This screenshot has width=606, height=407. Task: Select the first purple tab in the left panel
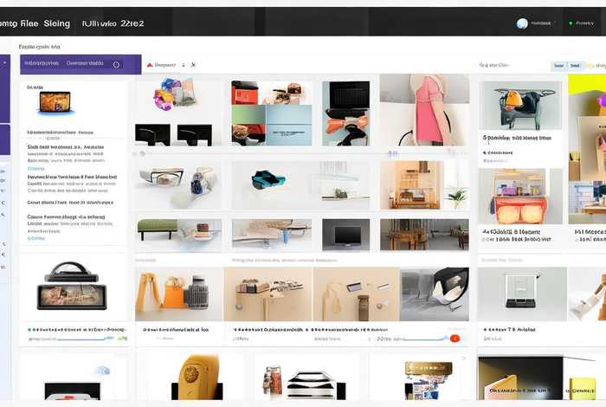pyautogui.click(x=42, y=64)
